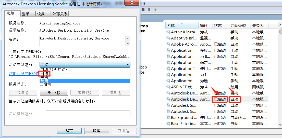282x138 pixels.
Task: Click the 启动(S) button
Action: [x=23, y=93]
